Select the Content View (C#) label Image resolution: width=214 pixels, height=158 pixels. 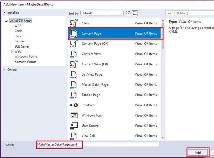(x=95, y=64)
